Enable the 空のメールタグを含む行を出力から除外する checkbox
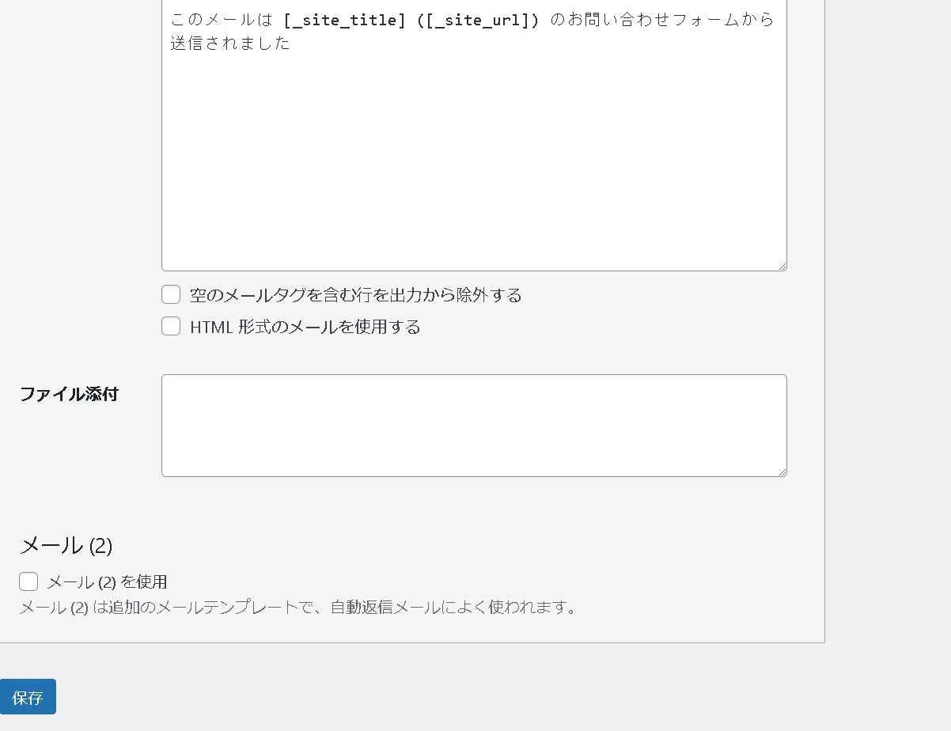 [171, 294]
